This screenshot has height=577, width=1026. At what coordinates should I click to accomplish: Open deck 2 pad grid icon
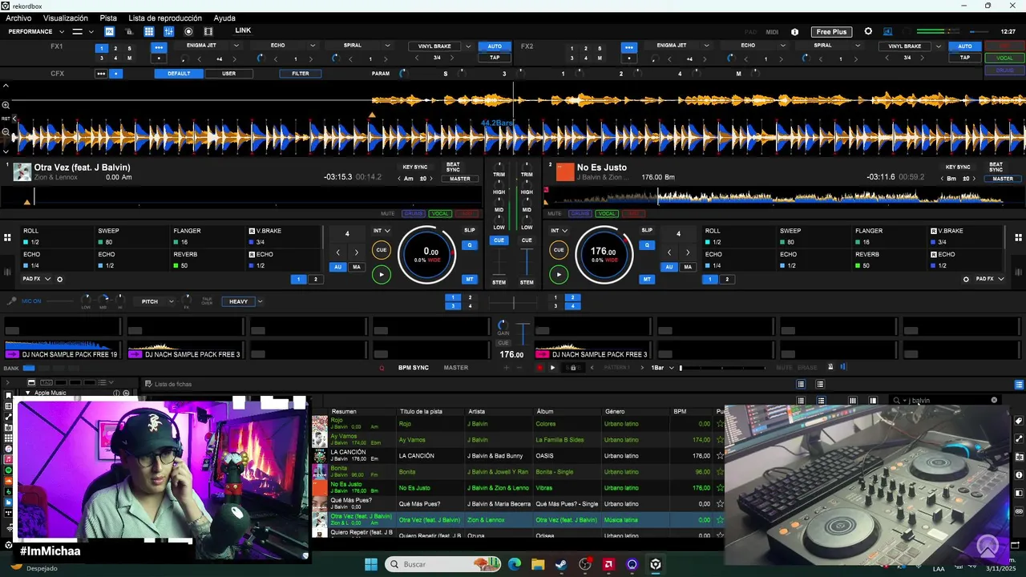pos(1019,238)
